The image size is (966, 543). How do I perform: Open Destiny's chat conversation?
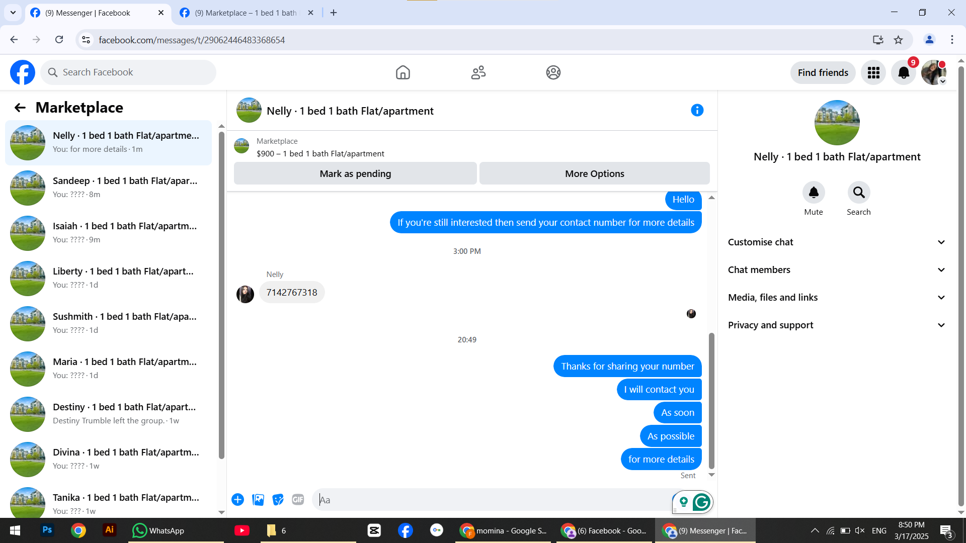pyautogui.click(x=108, y=414)
